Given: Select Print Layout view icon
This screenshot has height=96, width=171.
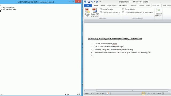Looking at the screenshot, I should point(143,93).
